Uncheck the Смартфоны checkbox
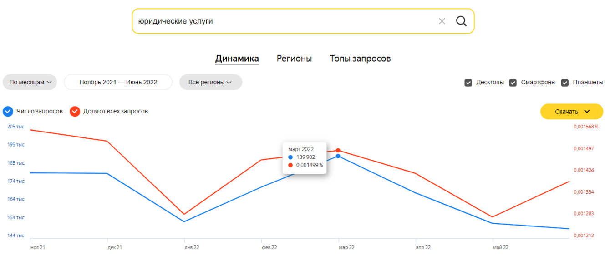This screenshot has width=610, height=260. click(x=513, y=83)
